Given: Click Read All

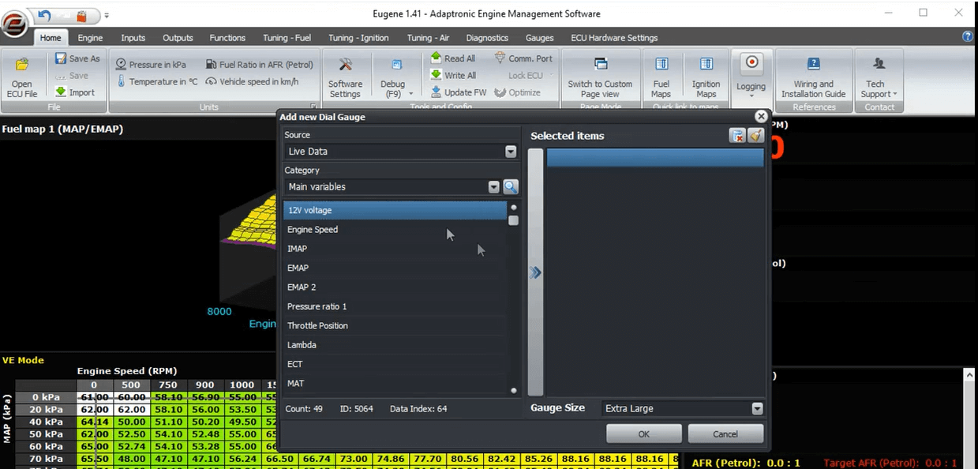Looking at the screenshot, I should 453,58.
